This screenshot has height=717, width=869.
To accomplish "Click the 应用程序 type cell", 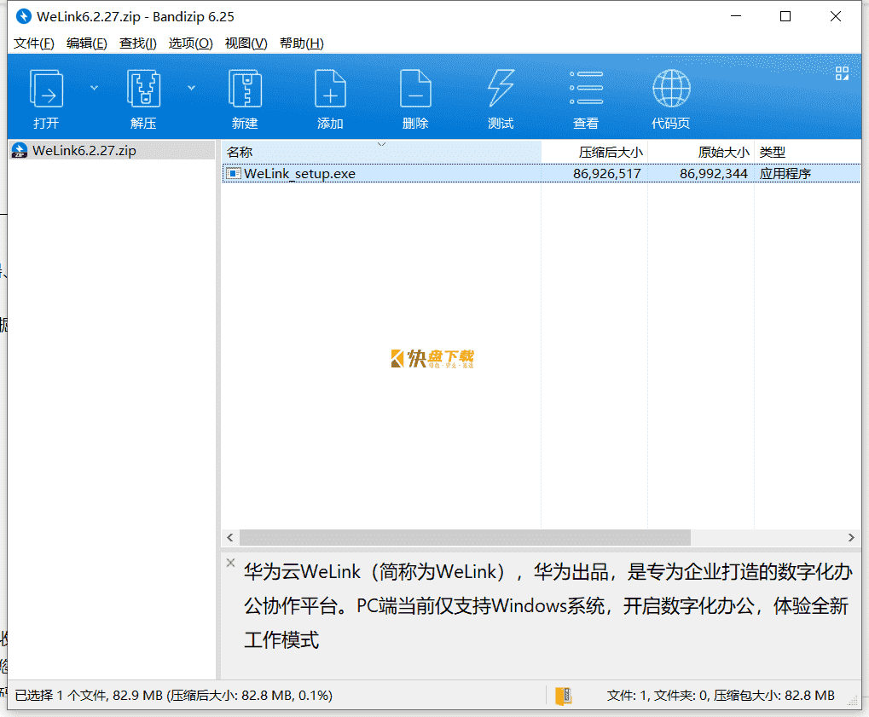I will (x=785, y=173).
